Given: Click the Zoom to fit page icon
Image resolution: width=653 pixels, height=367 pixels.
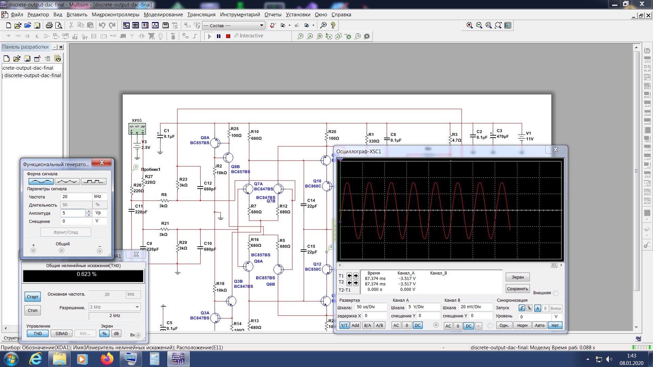Looking at the screenshot, I should pyautogui.click(x=498, y=25).
